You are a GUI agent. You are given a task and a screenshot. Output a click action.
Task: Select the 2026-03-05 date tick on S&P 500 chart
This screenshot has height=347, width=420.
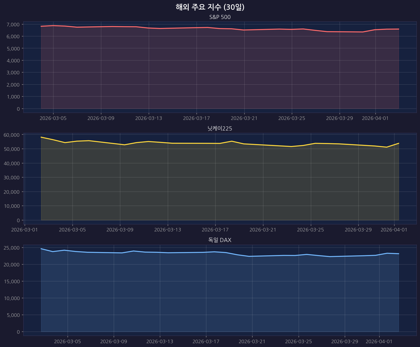click(x=53, y=118)
